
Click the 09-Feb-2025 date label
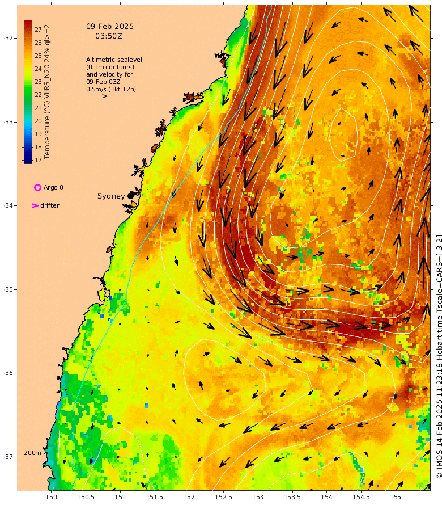110,27
